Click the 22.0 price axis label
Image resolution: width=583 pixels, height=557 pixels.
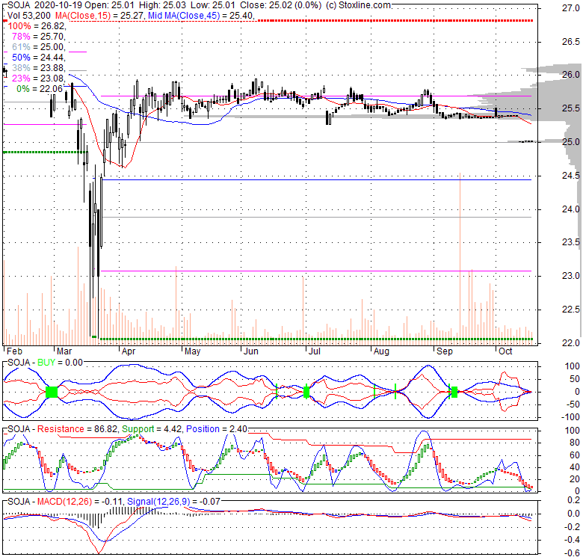coord(571,343)
